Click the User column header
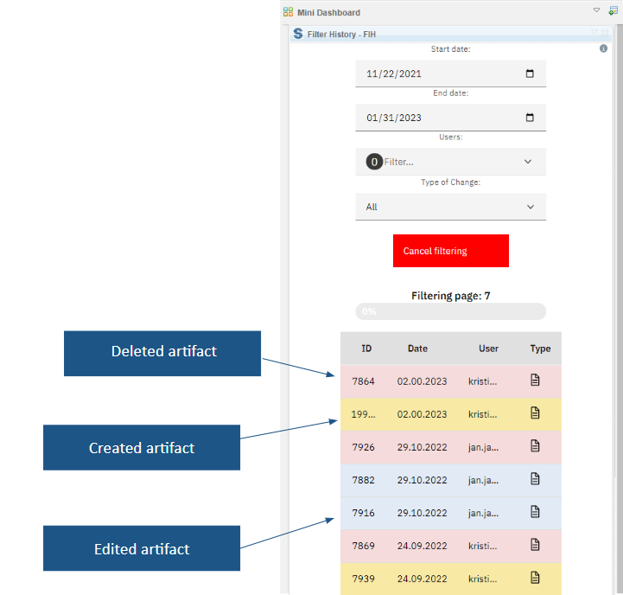The height and width of the screenshot is (595, 623). 488,349
